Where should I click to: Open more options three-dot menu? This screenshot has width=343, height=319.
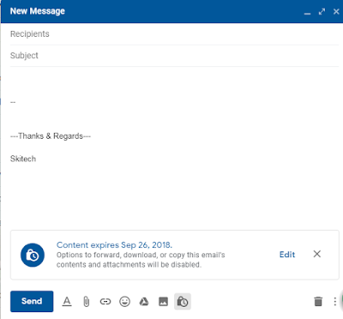335,302
